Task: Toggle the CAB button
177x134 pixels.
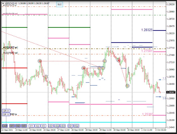Action: [x=5, y=126]
